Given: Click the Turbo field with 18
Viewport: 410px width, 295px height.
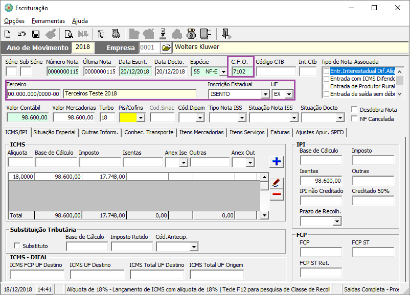Looking at the screenshot, I should click(107, 117).
